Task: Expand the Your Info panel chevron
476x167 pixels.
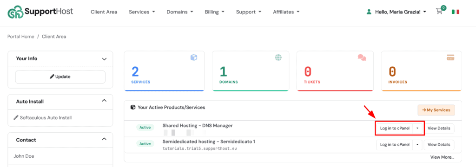Action: pyautogui.click(x=104, y=59)
